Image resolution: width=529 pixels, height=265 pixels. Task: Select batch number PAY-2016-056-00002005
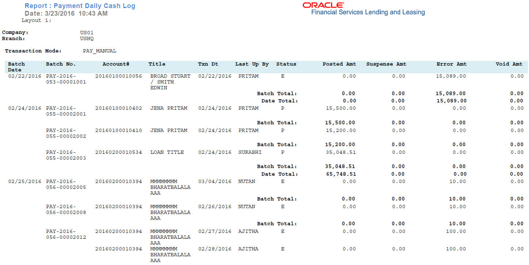click(66, 184)
